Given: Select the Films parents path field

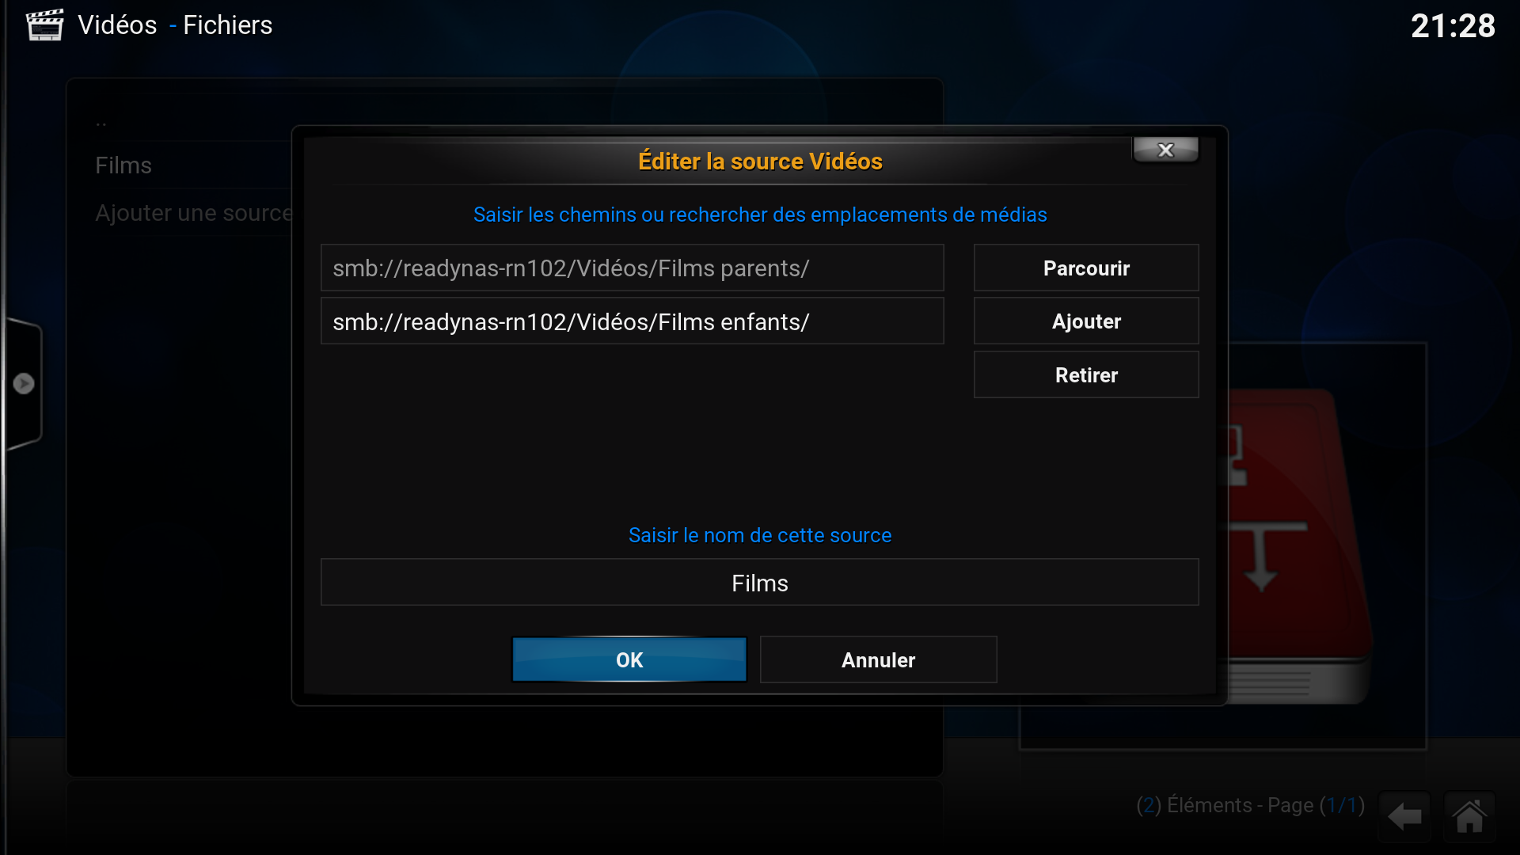Looking at the screenshot, I should [632, 268].
